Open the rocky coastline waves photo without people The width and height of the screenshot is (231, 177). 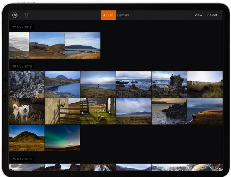coord(134,84)
